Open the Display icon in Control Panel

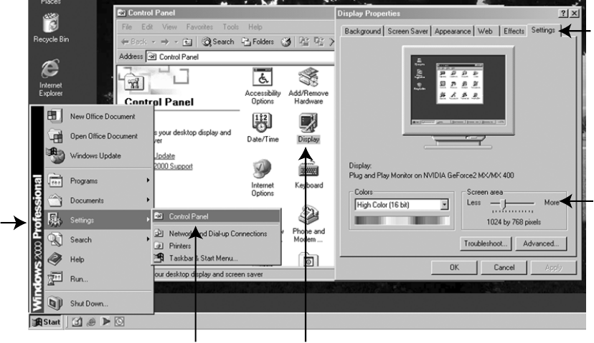coord(308,128)
